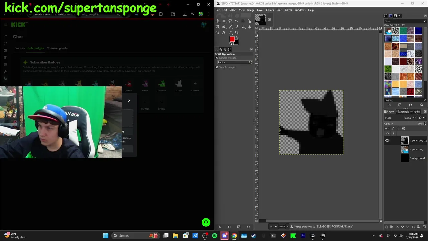Select the Color Picker eyedropper tool
Screen dimensions: 428x241
pyautogui.click(x=230, y=32)
